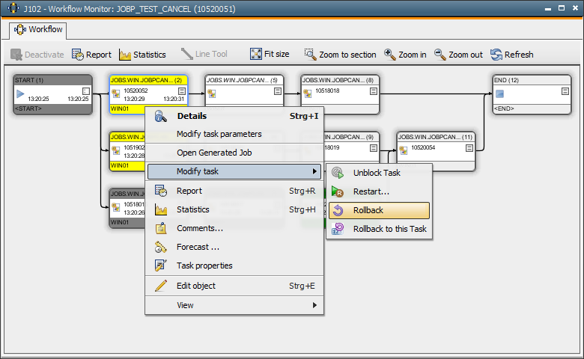Viewport: 584px width, 359px height.
Task: Toggle the collapse box on END node
Action: [x=565, y=91]
